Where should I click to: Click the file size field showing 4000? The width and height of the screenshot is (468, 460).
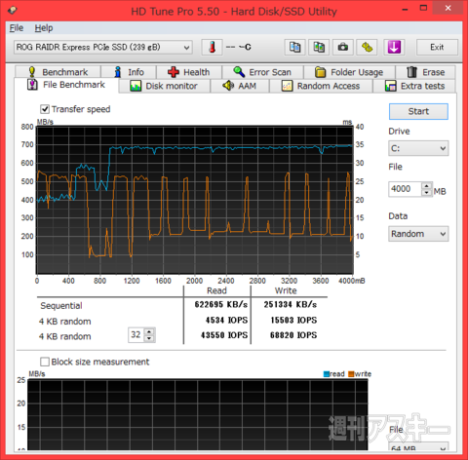click(405, 189)
